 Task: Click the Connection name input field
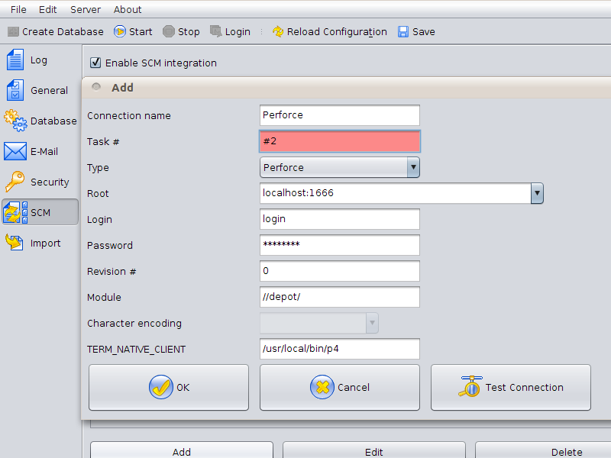coord(340,115)
